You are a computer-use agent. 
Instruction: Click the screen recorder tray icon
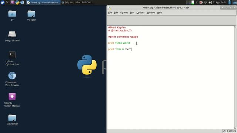(x=201, y=3)
